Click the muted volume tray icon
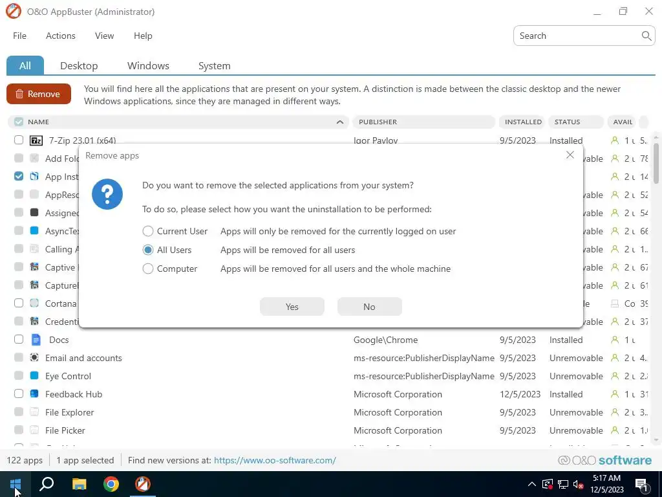The height and width of the screenshot is (497, 662). [579, 484]
